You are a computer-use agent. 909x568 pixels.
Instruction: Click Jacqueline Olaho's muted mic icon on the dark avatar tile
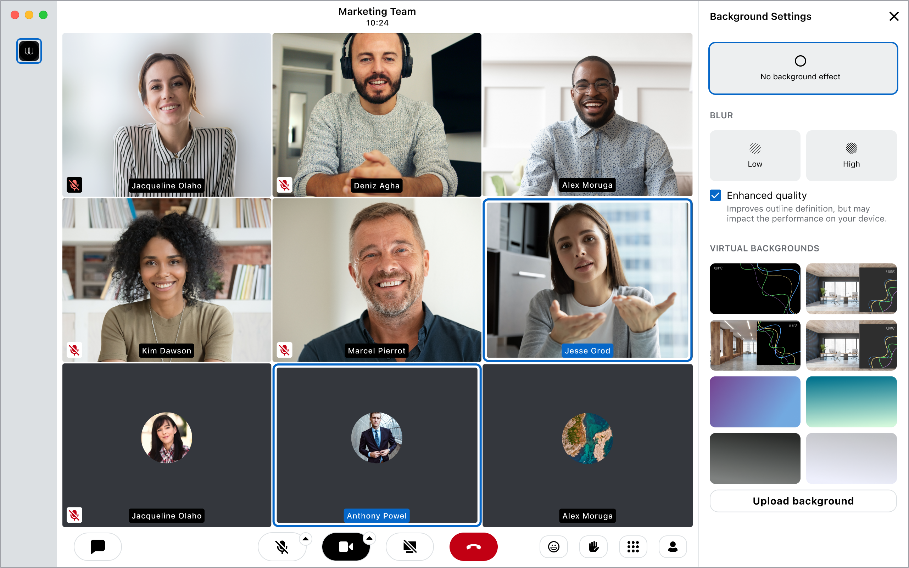[x=74, y=515]
